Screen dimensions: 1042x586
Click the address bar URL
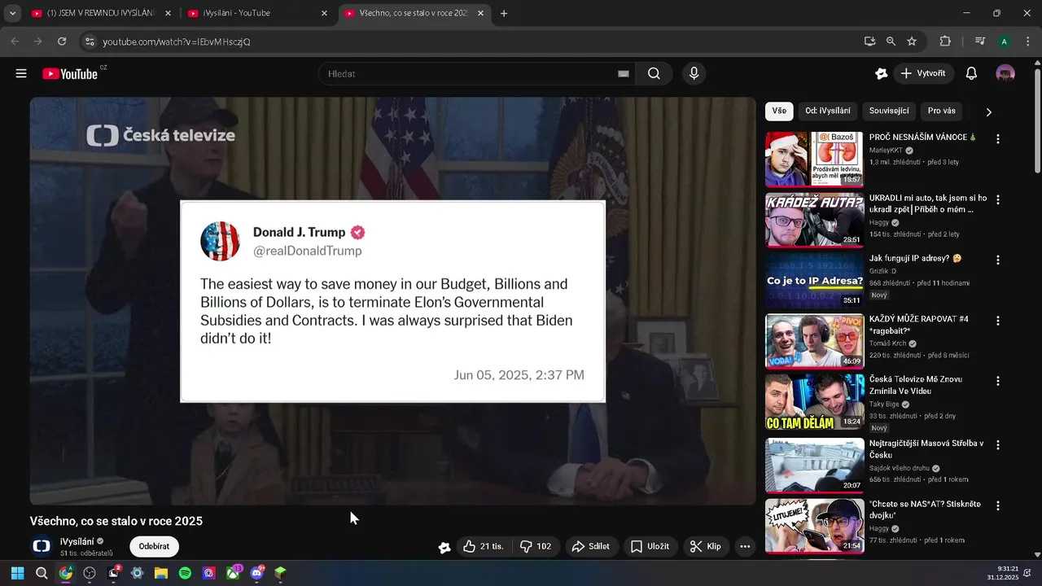[x=177, y=42]
